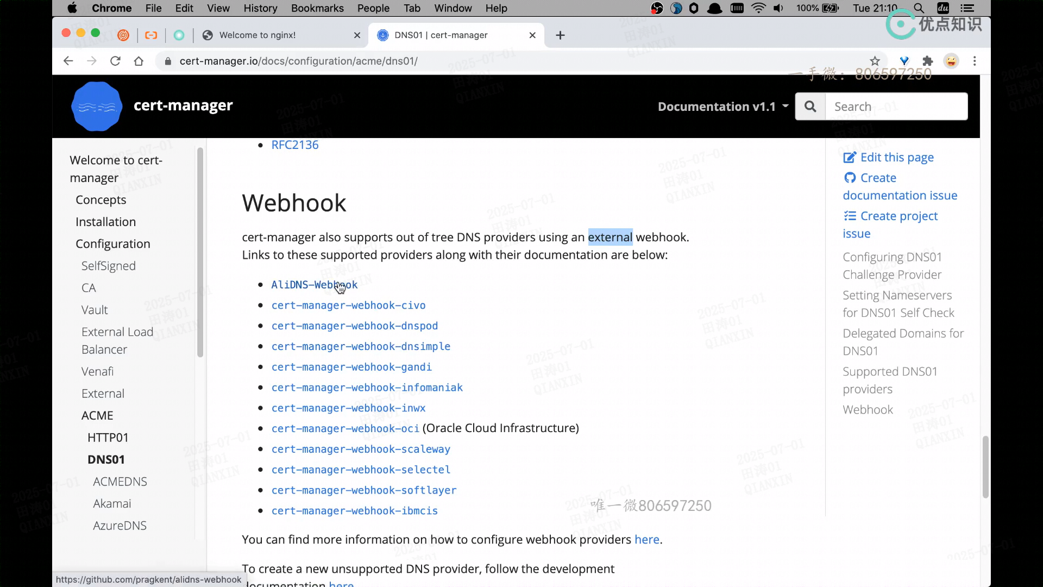The width and height of the screenshot is (1043, 587).
Task: Open the AliDNS-Webhook link
Action: [x=314, y=285]
